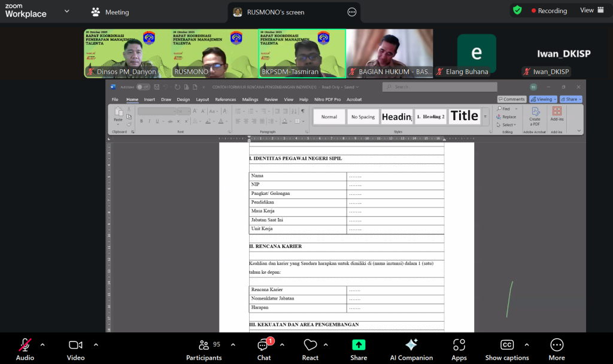
Task: Open the Participants panel
Action: [x=204, y=348]
